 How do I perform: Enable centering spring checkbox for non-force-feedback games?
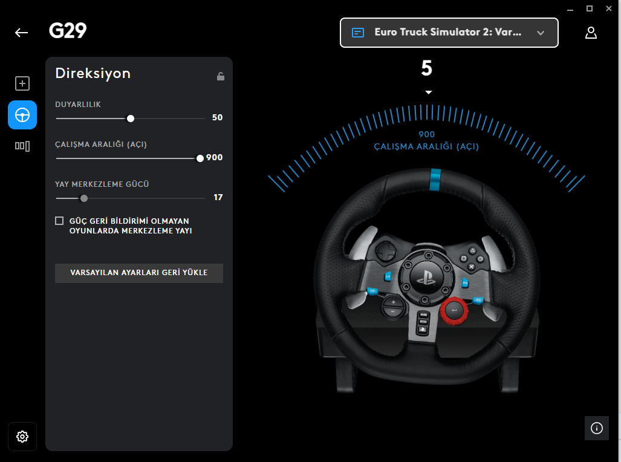59,221
